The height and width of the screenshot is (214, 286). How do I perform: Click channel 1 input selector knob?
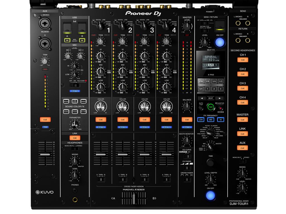click(x=100, y=26)
